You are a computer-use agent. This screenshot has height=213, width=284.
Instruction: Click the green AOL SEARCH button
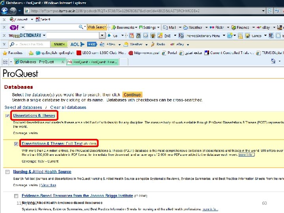tap(59, 44)
